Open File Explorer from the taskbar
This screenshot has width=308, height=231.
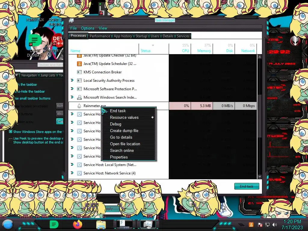point(101,225)
